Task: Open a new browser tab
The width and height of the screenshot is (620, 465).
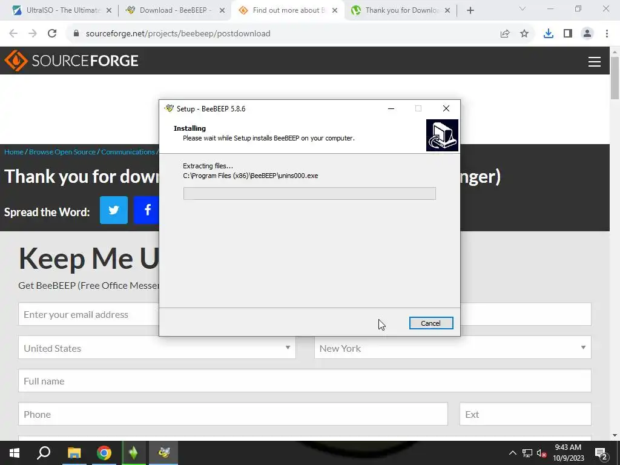Action: click(470, 11)
